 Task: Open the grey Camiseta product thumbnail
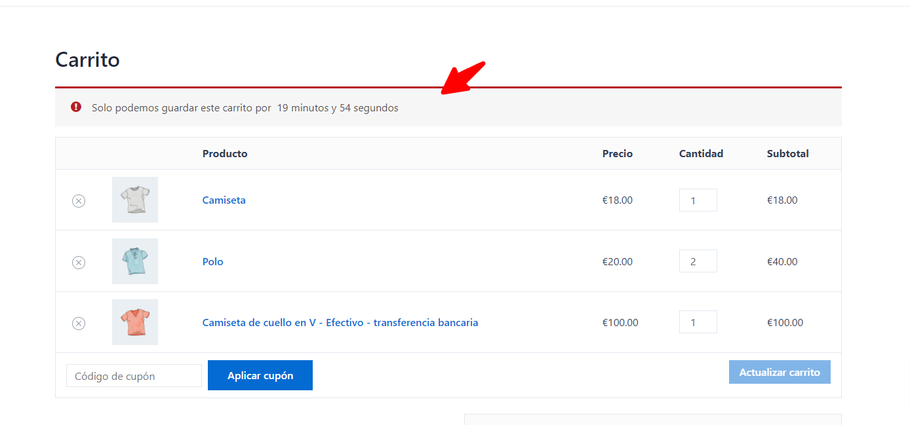[x=135, y=200]
